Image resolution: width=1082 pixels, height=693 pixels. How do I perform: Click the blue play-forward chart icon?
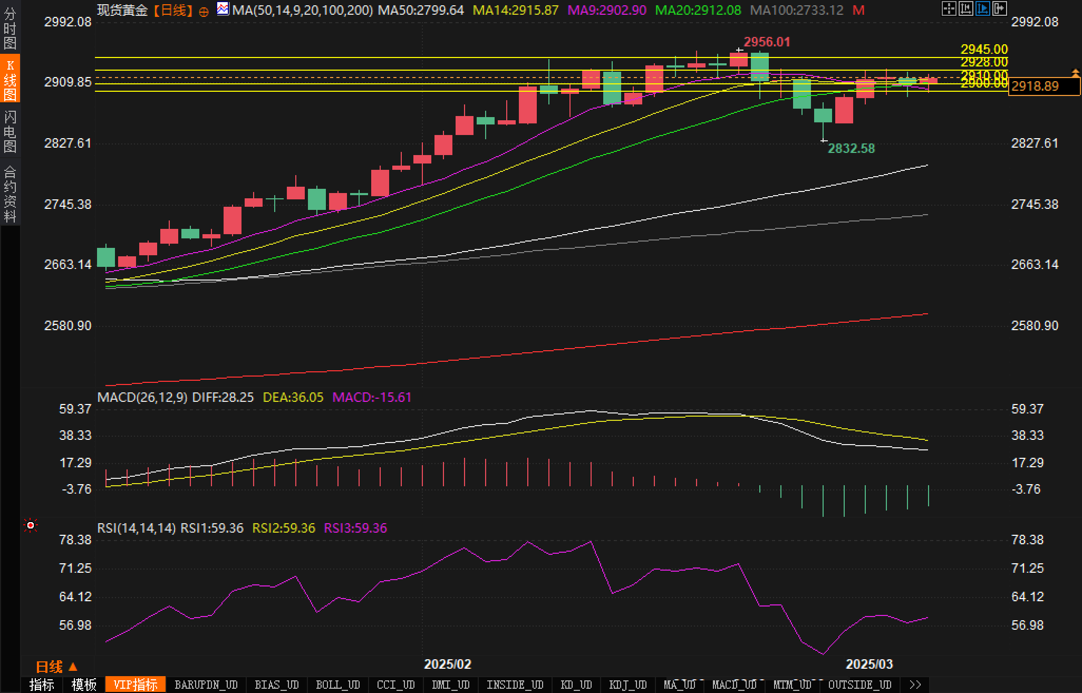(x=982, y=8)
